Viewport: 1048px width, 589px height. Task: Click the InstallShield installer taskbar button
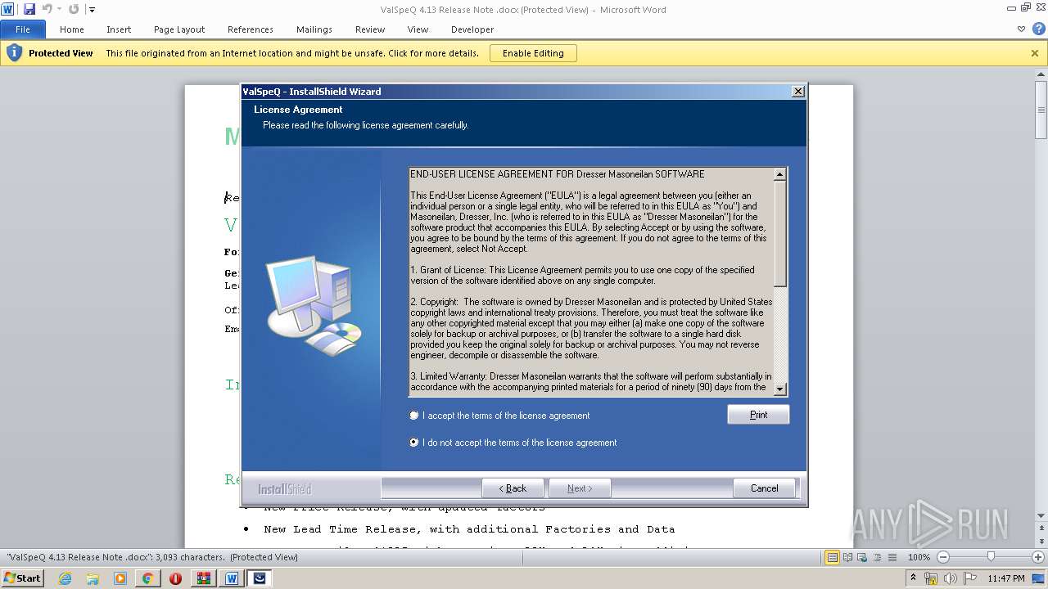pos(260,578)
